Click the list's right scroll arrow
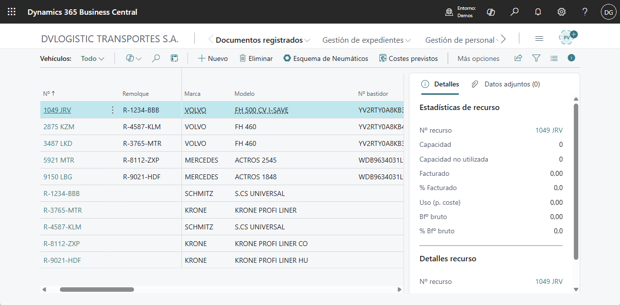Image resolution: width=620 pixels, height=305 pixels. pos(400,290)
